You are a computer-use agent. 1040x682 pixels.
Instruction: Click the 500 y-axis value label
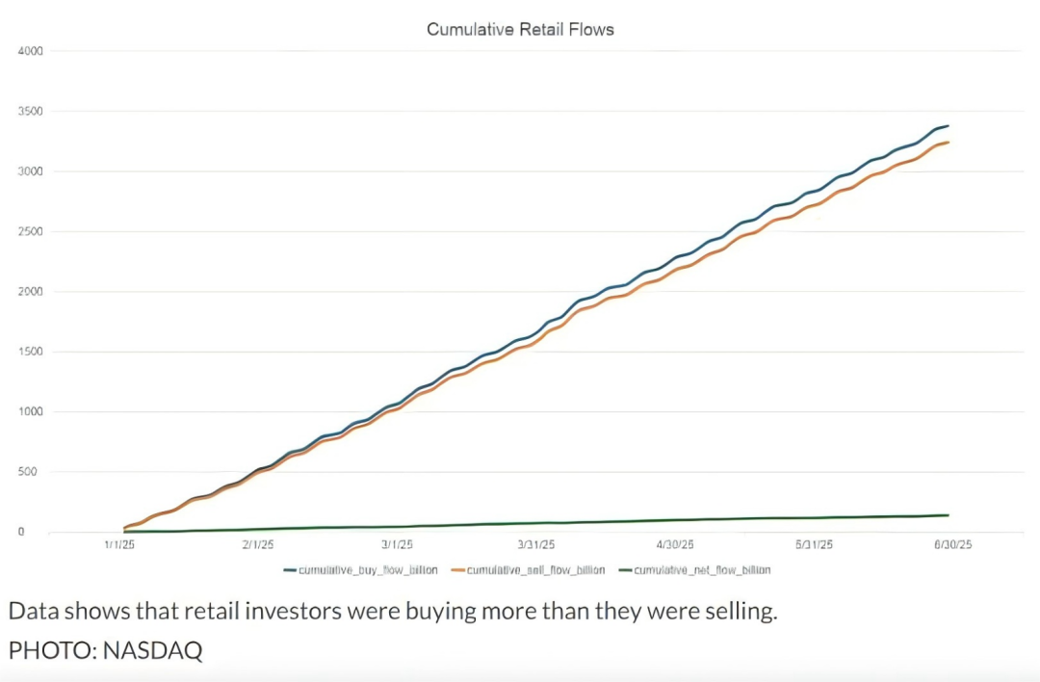pos(27,472)
